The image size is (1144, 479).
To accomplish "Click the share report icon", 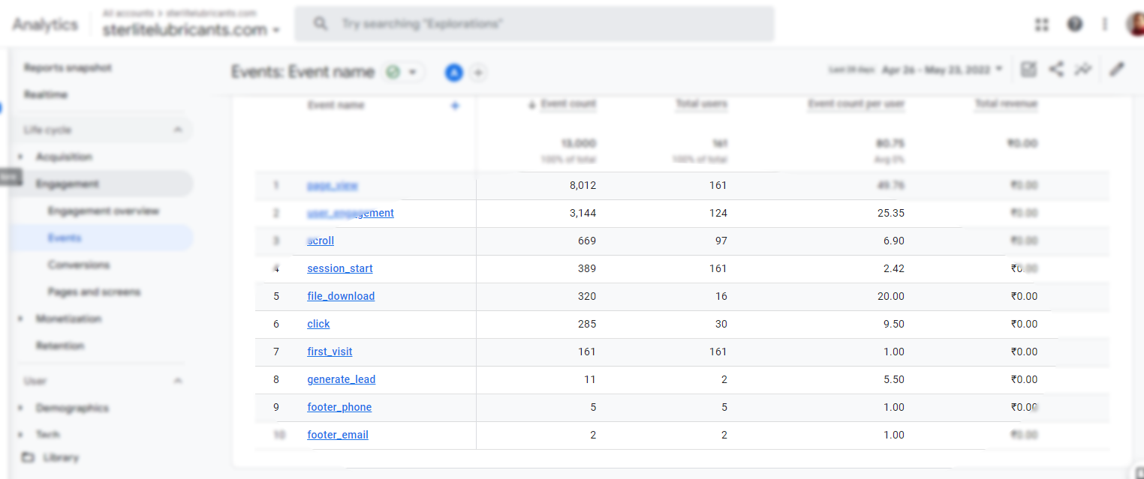I will pyautogui.click(x=1056, y=70).
